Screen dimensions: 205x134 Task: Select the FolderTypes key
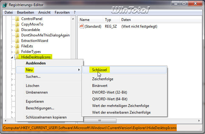point(31,52)
